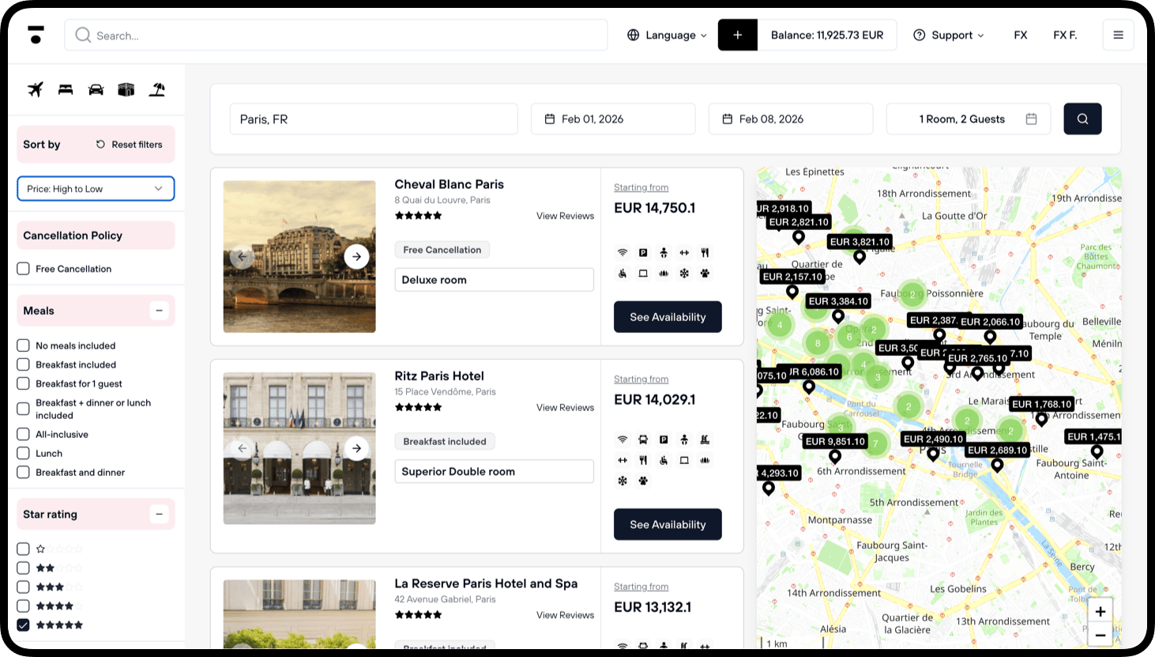This screenshot has width=1155, height=657.
Task: Open the hamburger menu
Action: point(1118,35)
